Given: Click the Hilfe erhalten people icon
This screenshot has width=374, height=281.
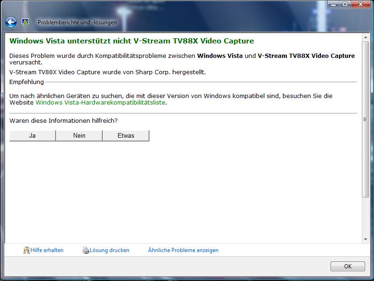Looking at the screenshot, I should (x=26, y=250).
